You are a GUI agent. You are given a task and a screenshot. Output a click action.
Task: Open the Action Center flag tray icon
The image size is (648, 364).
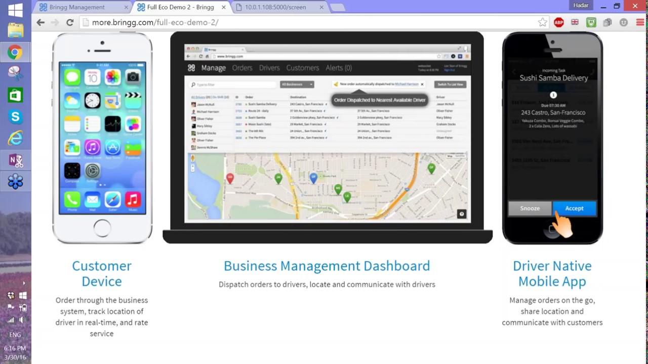tap(11, 307)
